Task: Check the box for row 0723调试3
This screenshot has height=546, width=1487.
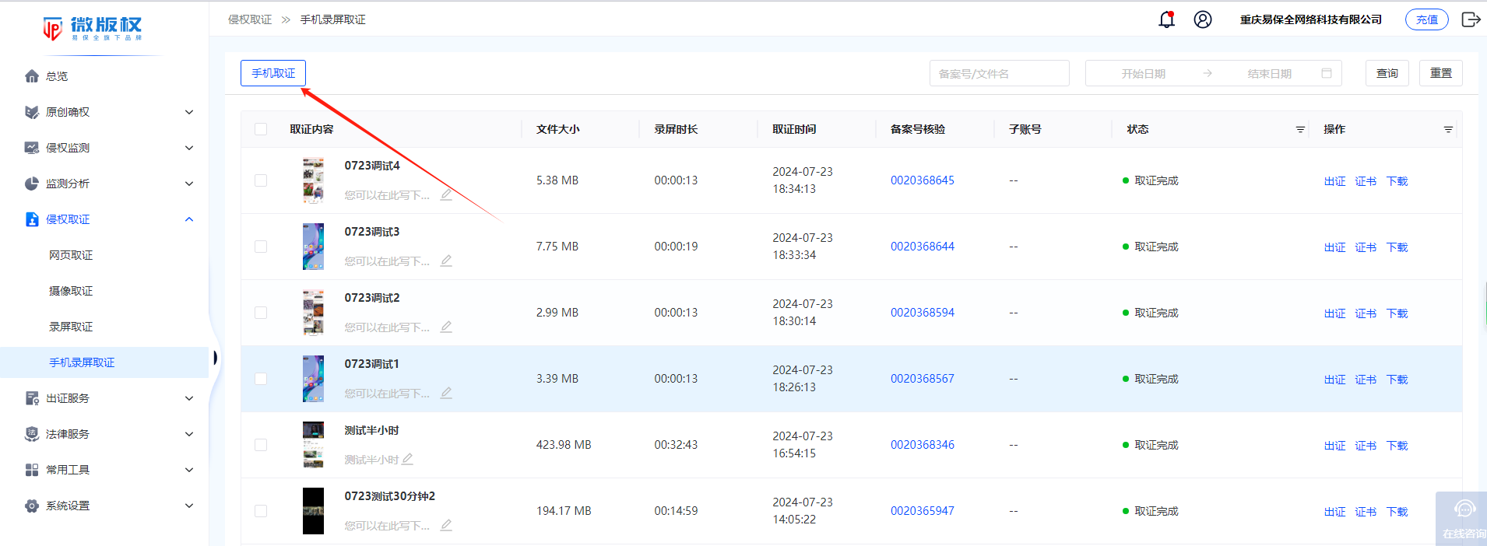Action: [x=261, y=247]
